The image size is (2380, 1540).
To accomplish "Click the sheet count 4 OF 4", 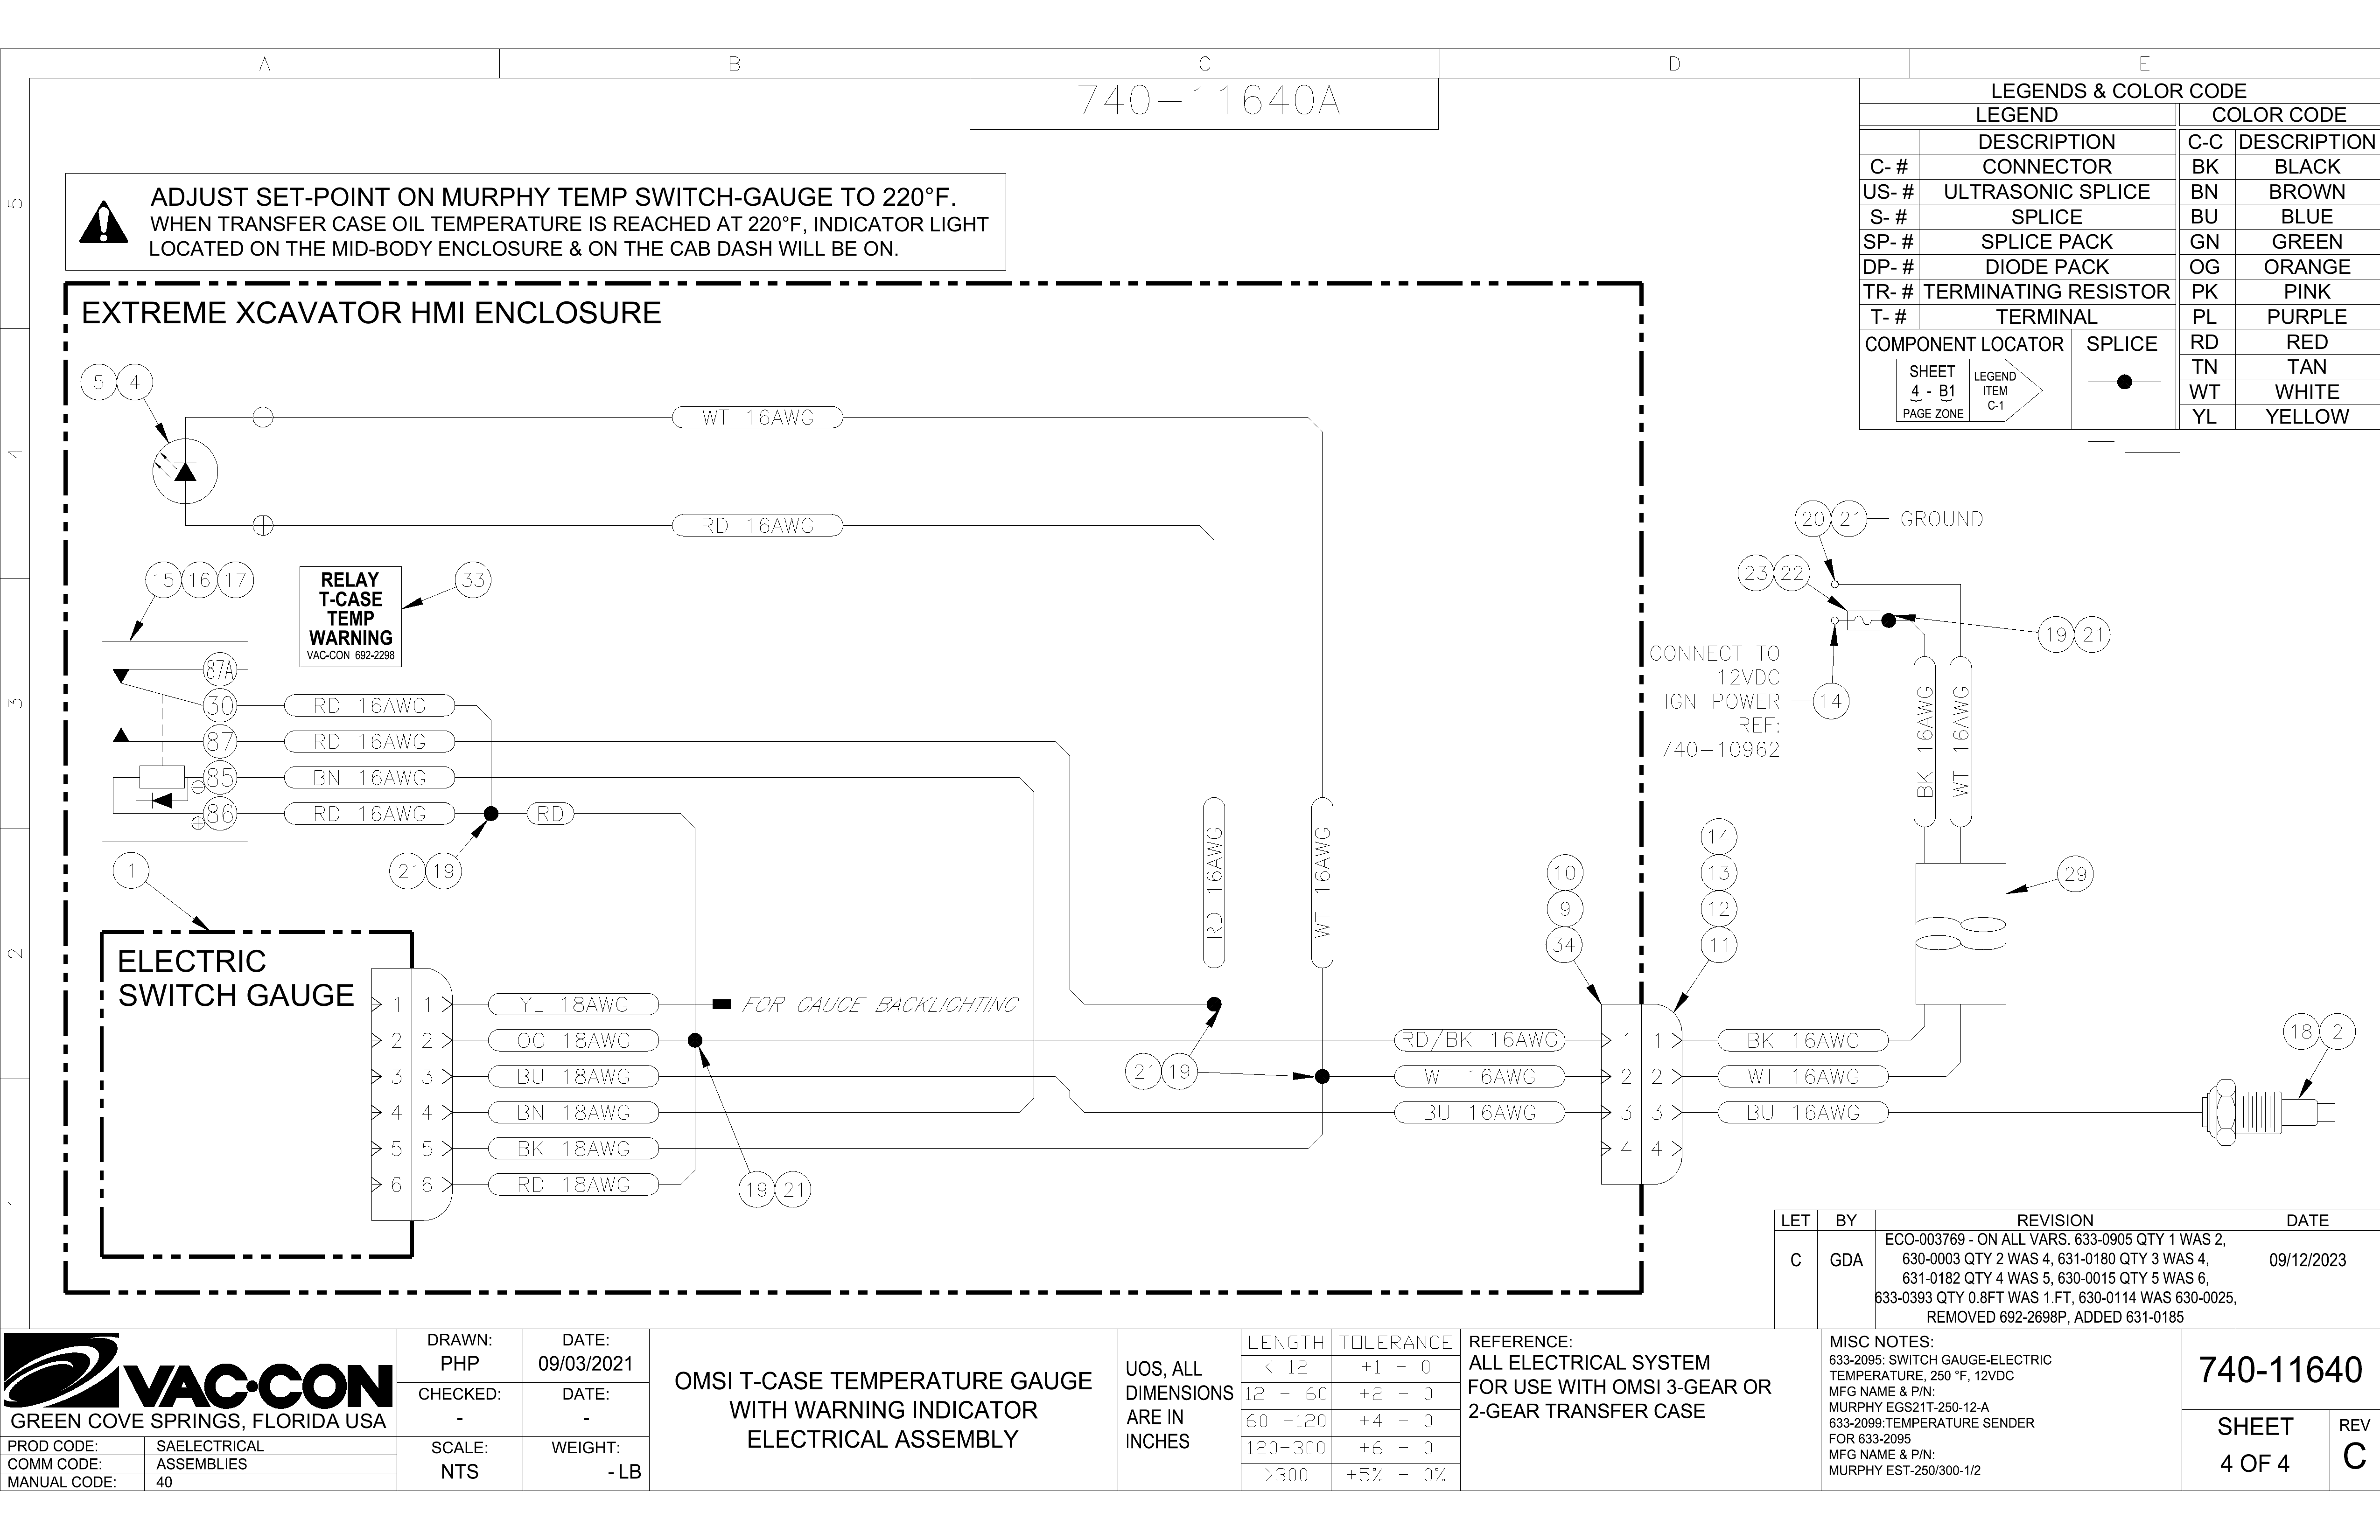I will click(x=2254, y=1464).
